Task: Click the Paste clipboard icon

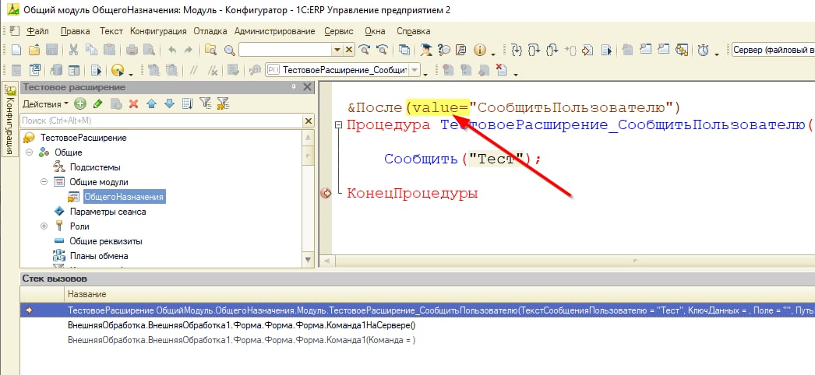Action: click(109, 50)
